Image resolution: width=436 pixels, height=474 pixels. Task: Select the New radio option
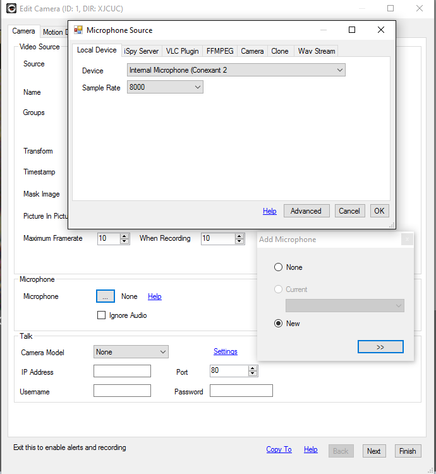[x=278, y=324]
